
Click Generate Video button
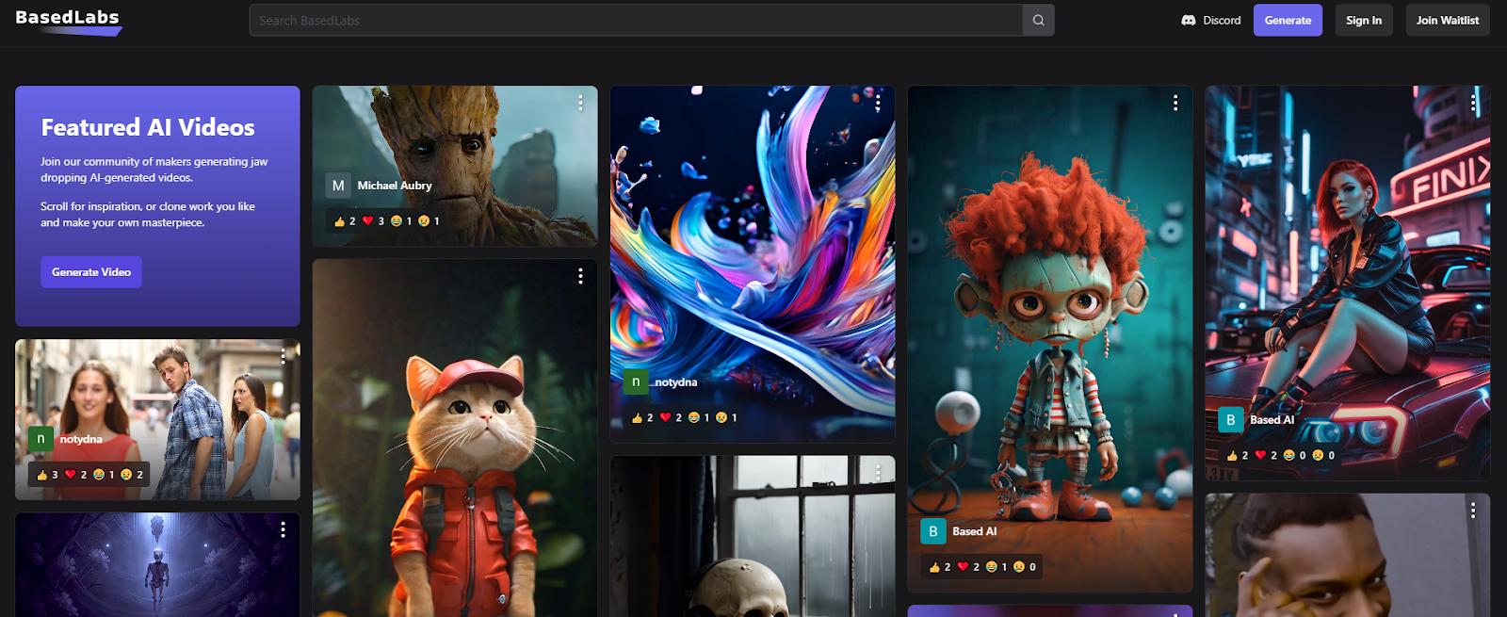point(91,272)
